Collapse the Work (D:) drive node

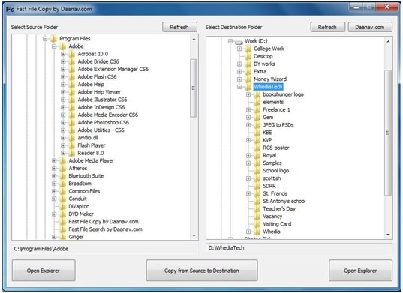tap(230, 41)
